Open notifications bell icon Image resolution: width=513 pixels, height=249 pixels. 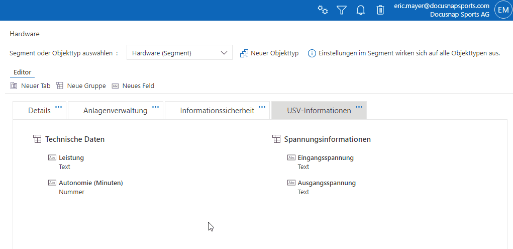click(x=361, y=10)
